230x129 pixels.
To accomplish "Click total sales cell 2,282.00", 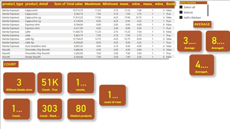I will (x=78, y=53).
